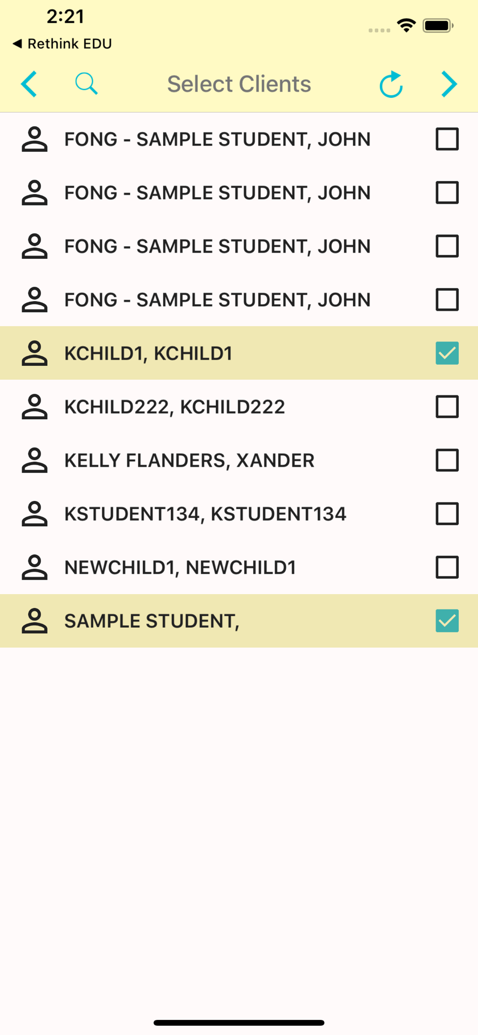Uncheck the SAMPLE STUDENT checkbox
The height and width of the screenshot is (1035, 478).
(x=447, y=621)
